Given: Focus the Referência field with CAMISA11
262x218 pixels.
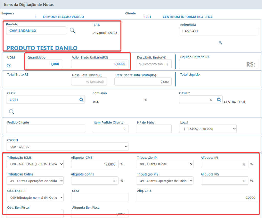Looking at the screenshot, I should click(x=219, y=31).
